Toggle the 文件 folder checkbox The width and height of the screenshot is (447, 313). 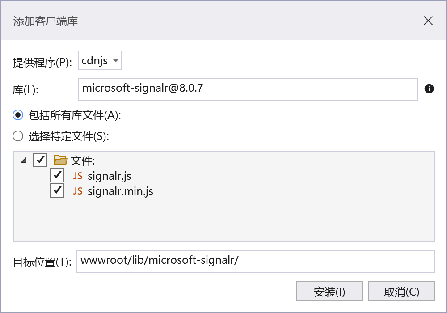(40, 160)
